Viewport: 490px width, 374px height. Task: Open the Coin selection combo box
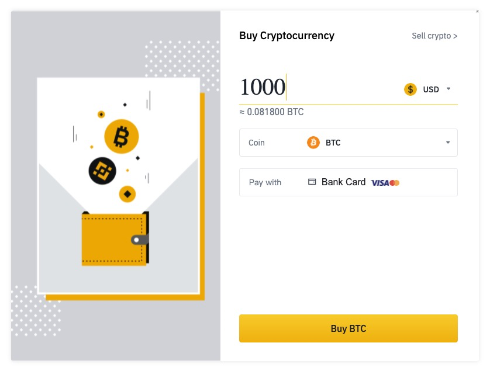coord(348,142)
